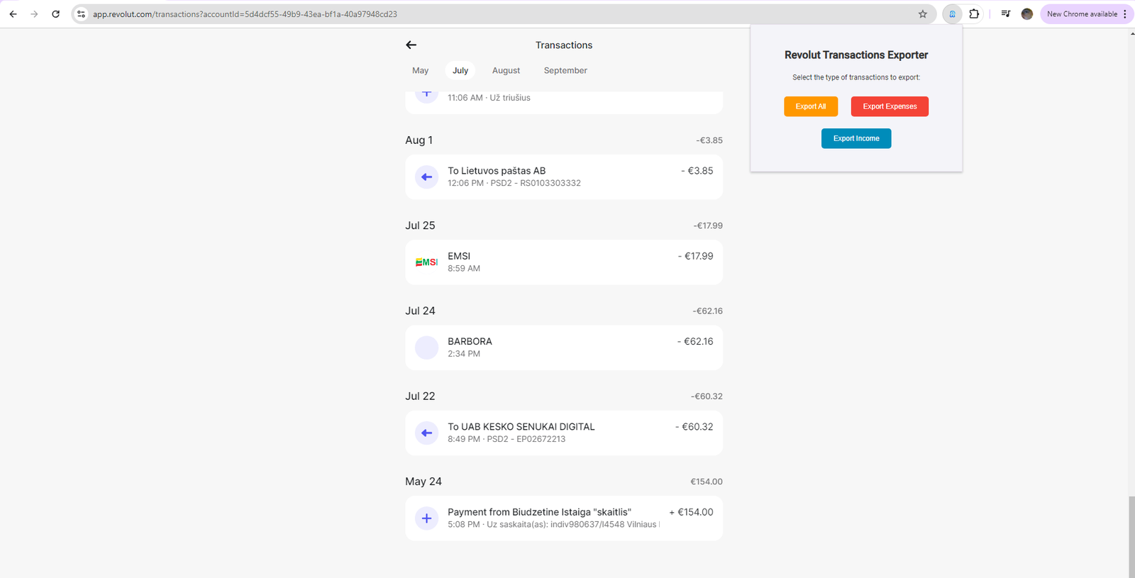Click the arrow icon of Lietuvos paštas transaction
Image resolution: width=1135 pixels, height=578 pixels.
point(426,177)
